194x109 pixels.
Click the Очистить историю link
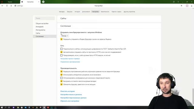click(x=68, y=91)
